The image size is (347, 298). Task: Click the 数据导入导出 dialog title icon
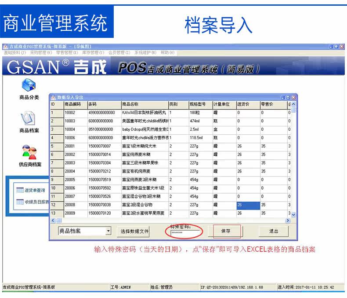click(53, 97)
